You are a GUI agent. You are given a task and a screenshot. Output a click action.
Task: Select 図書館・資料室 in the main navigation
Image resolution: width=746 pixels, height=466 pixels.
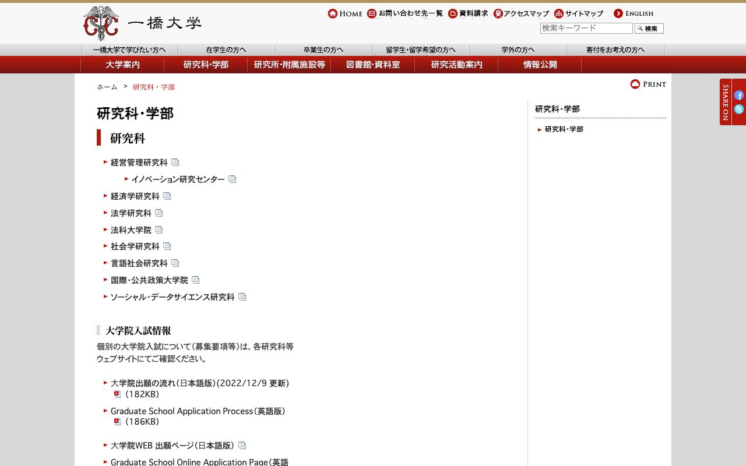click(373, 65)
